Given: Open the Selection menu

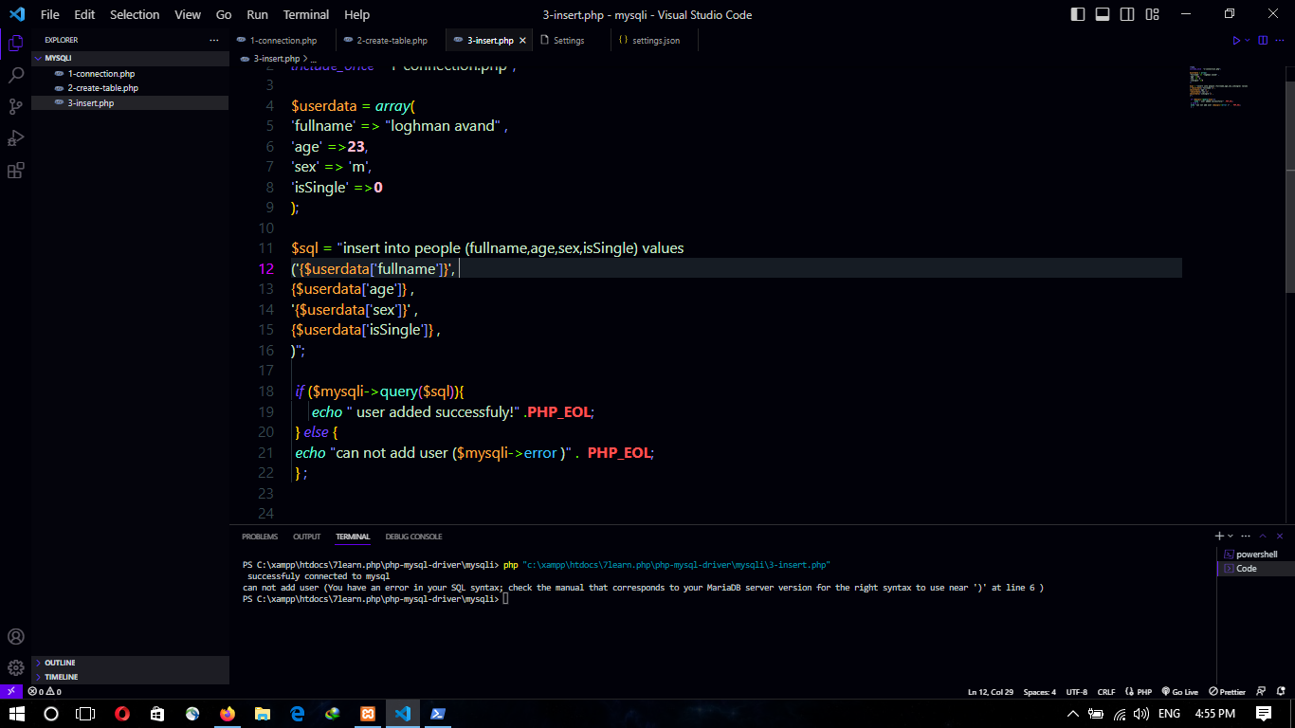Looking at the screenshot, I should click(x=135, y=14).
